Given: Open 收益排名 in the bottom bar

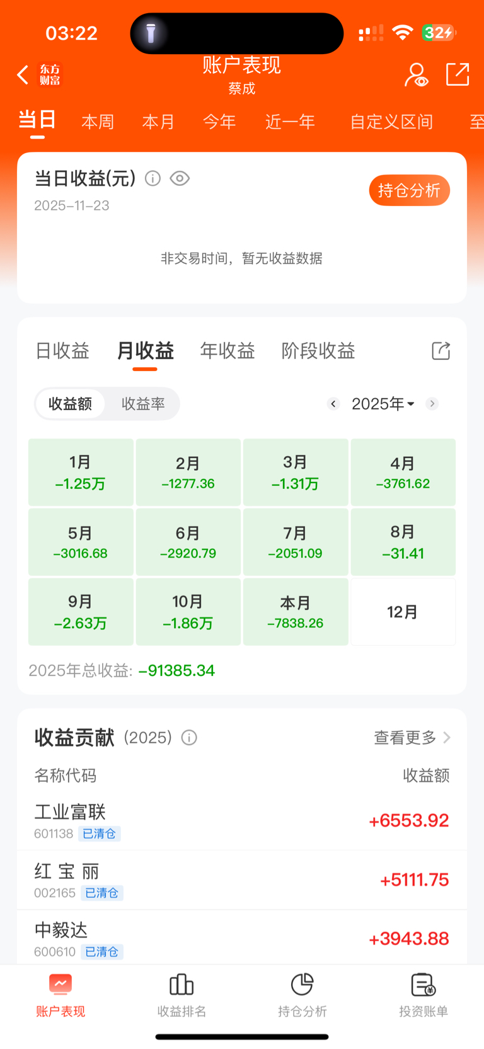Looking at the screenshot, I should (x=181, y=994).
